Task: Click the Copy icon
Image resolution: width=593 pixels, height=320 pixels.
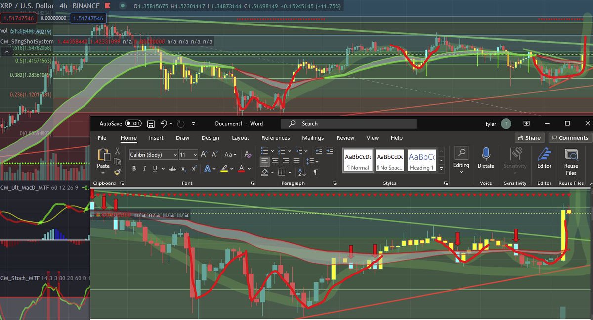Action: click(118, 162)
